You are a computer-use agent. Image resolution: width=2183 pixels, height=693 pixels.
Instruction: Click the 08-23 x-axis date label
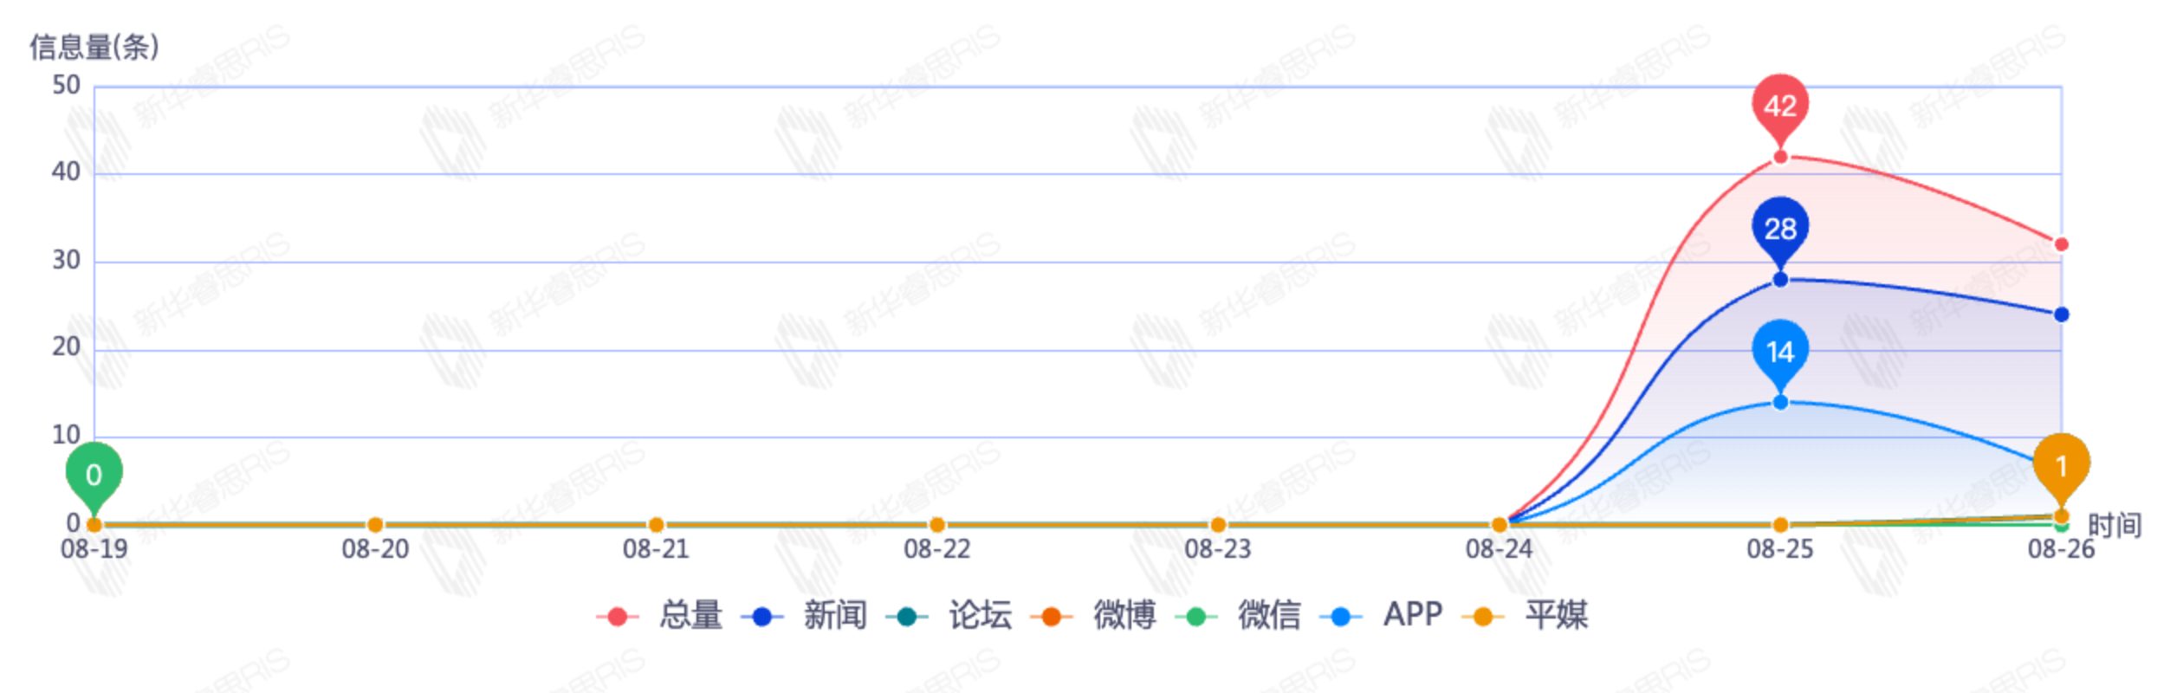tap(1217, 549)
